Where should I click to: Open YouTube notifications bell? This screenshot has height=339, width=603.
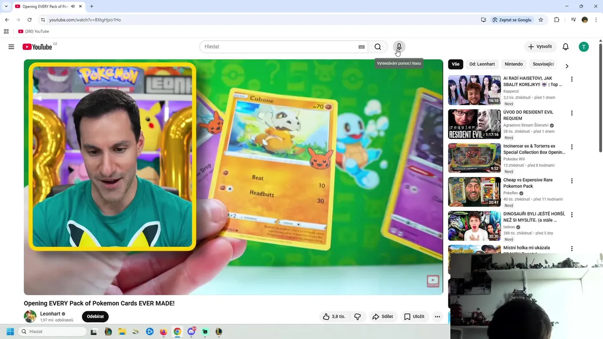pos(566,47)
